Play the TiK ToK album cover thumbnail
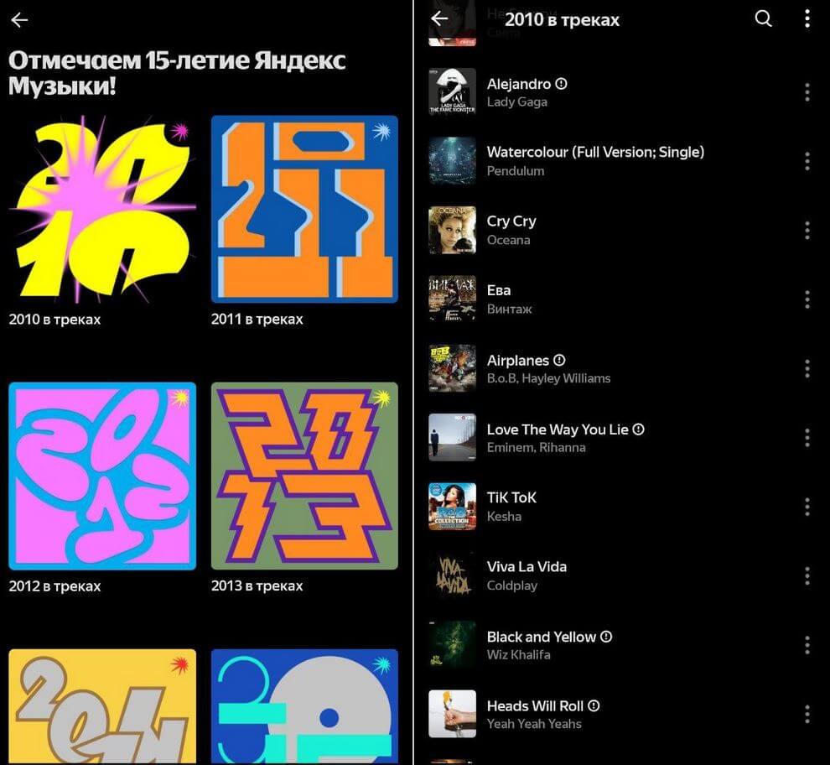This screenshot has width=830, height=765. coord(452,507)
